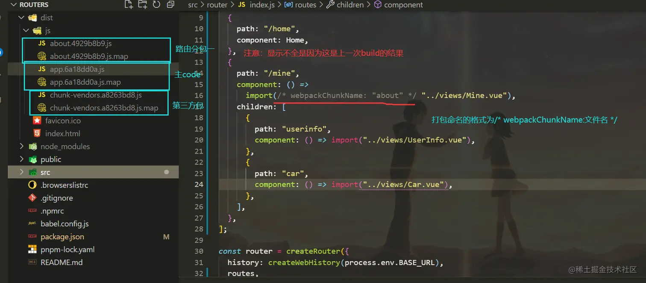Click the dist folder icon
The image size is (646, 283).
tap(32, 18)
